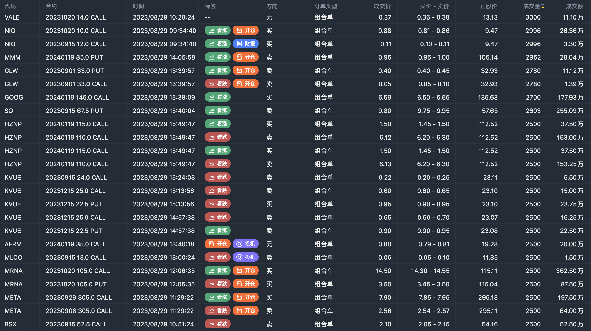Click the 时间 column header
Viewport: 591px width, 331px height.
[138, 6]
